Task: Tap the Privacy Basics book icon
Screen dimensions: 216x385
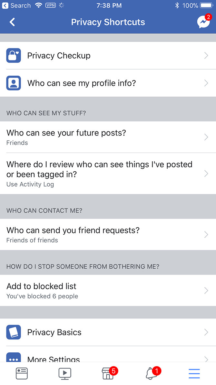Action: coord(14,332)
